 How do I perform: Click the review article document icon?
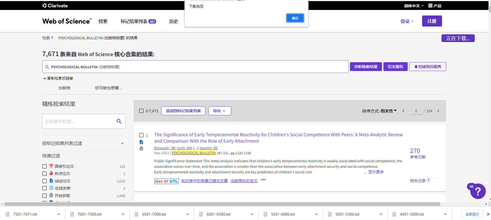pos(51,181)
